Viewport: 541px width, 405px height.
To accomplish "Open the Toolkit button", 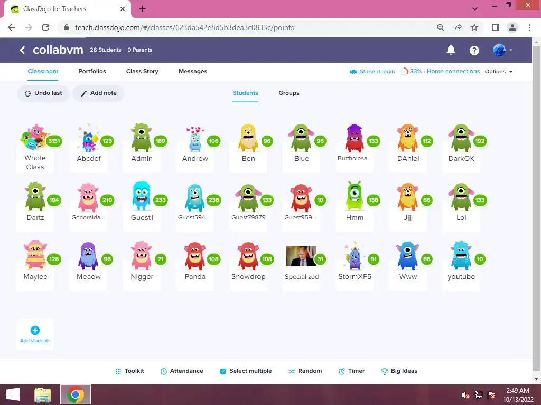I will coord(129,371).
